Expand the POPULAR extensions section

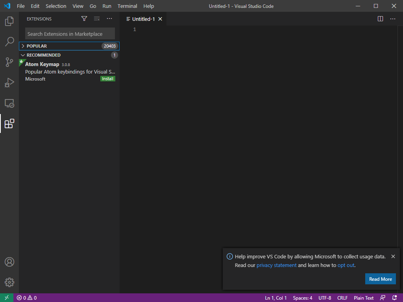[69, 46]
